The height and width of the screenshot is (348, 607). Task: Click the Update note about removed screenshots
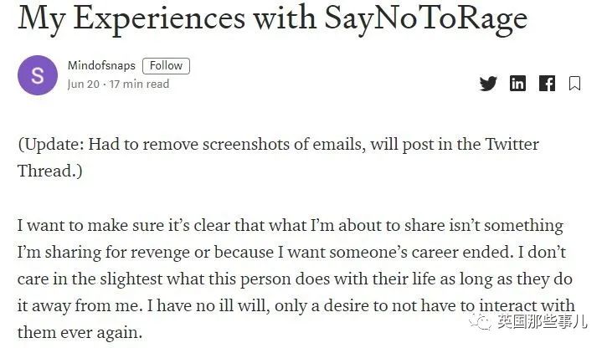click(278, 157)
